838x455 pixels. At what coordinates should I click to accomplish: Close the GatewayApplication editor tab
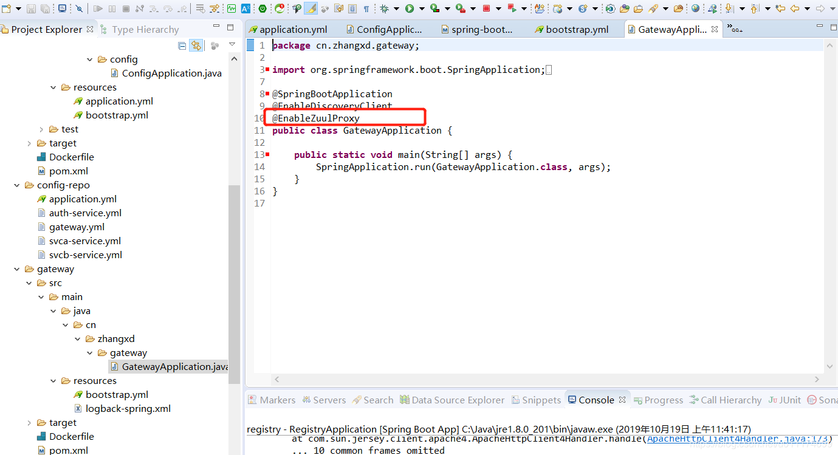[x=715, y=29]
